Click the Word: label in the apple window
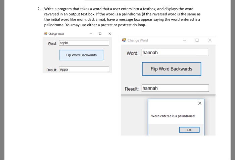This screenshot has height=160, width=235. [52, 44]
